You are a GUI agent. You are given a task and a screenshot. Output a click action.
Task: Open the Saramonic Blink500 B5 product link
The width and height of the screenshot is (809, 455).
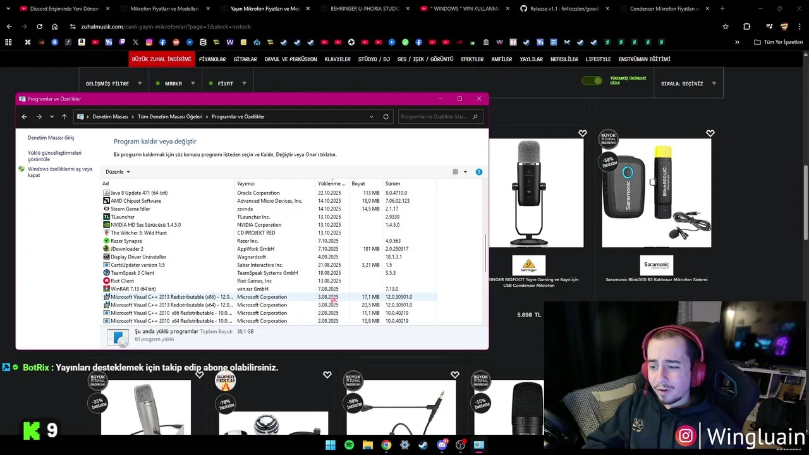(x=656, y=279)
